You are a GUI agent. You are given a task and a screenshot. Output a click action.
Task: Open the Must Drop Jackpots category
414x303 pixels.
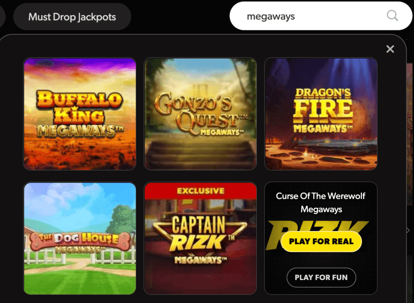[72, 17]
